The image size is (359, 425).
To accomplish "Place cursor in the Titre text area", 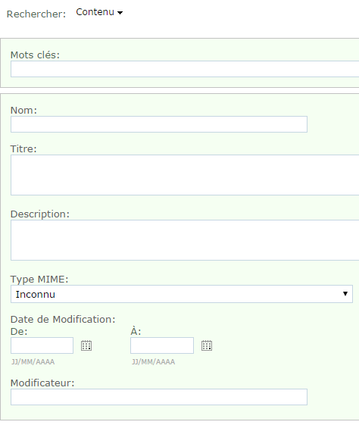I will [x=185, y=175].
